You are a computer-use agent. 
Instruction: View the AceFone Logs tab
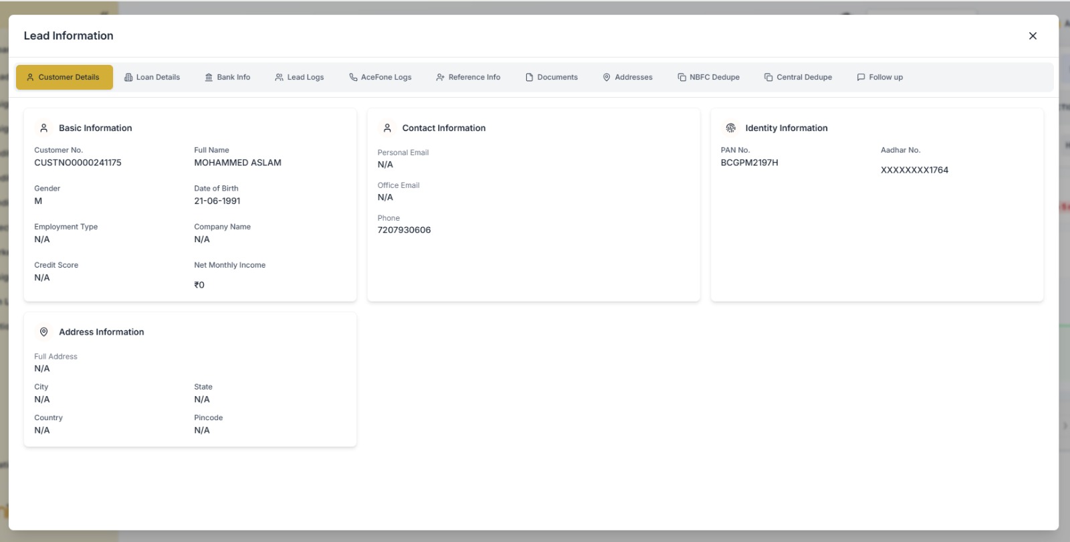[380, 77]
